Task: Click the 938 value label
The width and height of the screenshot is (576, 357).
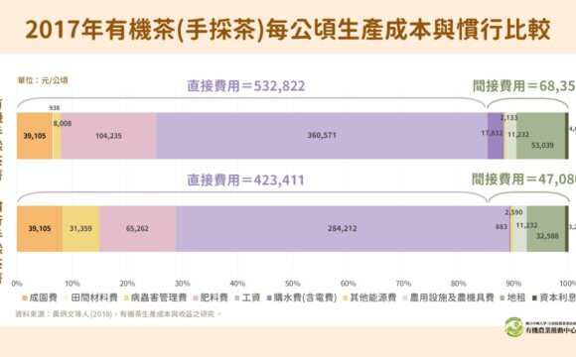Action: tap(55, 108)
